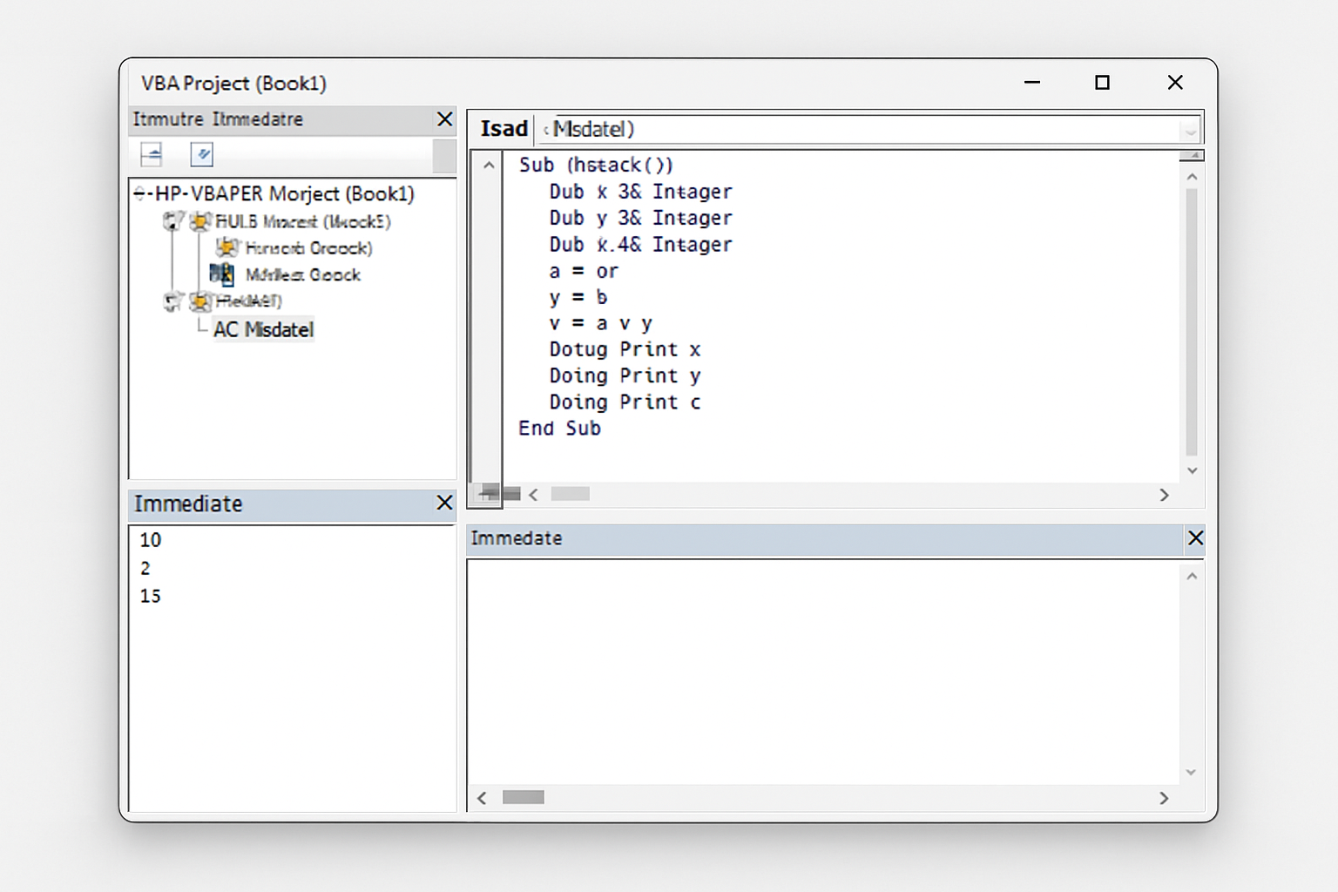
Task: Click the Immedate panel right scroll arrow
Action: pyautogui.click(x=1164, y=798)
